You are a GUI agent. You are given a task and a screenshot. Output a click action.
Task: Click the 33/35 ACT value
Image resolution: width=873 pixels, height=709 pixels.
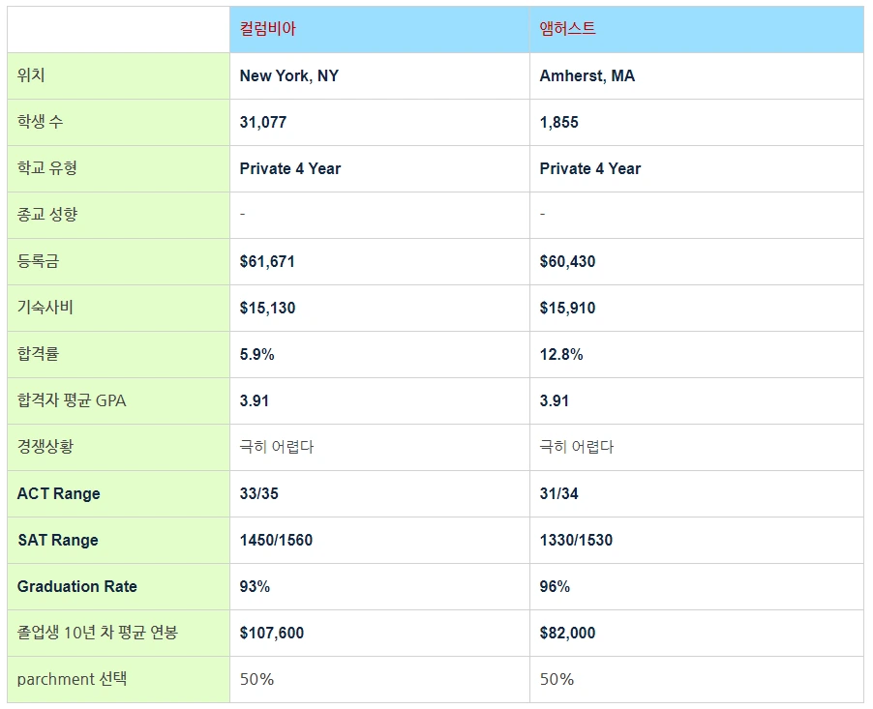click(258, 493)
